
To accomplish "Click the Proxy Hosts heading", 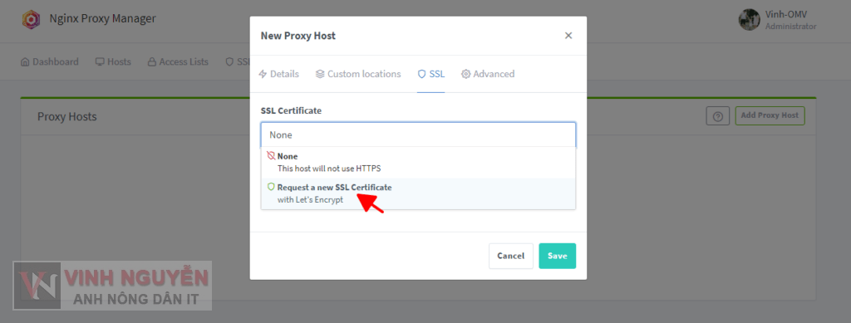I will (x=66, y=116).
